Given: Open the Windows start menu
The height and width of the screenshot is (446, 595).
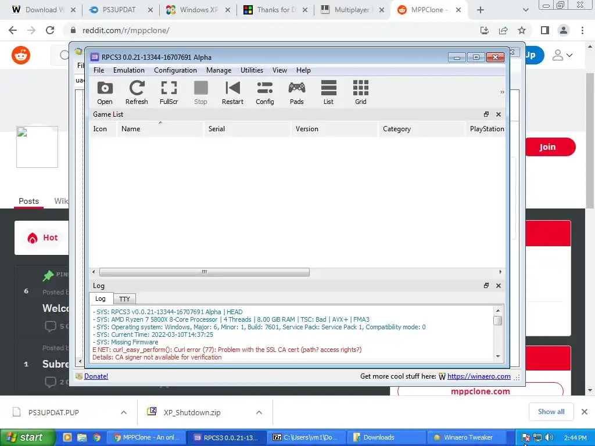Looking at the screenshot, I should pos(27,437).
